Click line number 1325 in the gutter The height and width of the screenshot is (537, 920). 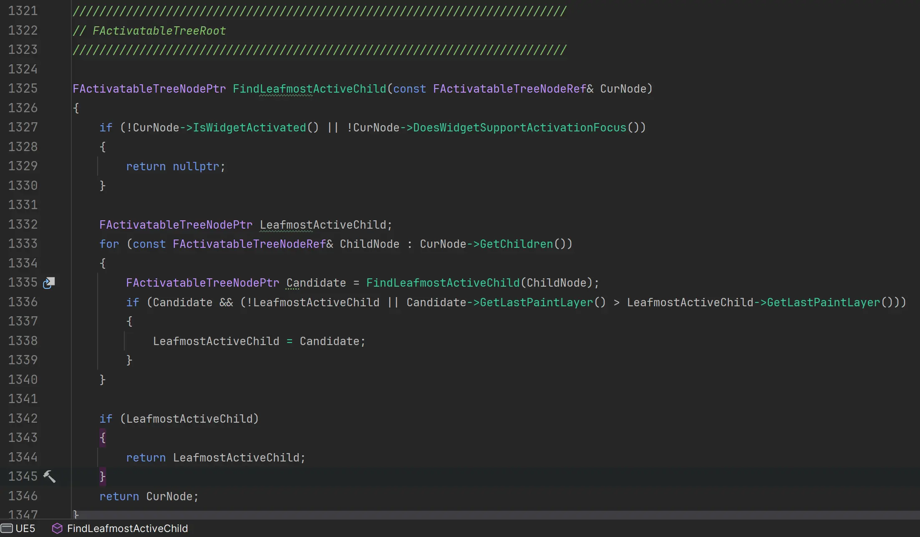[23, 88]
